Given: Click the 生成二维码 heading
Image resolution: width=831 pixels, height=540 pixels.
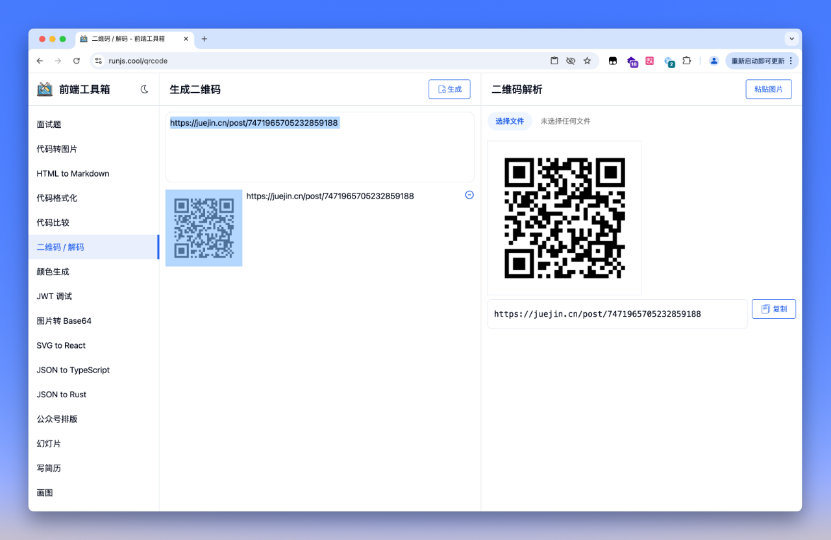Looking at the screenshot, I should point(195,90).
